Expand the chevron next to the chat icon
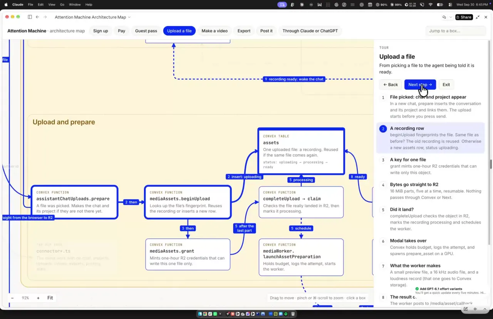 pos(451,17)
